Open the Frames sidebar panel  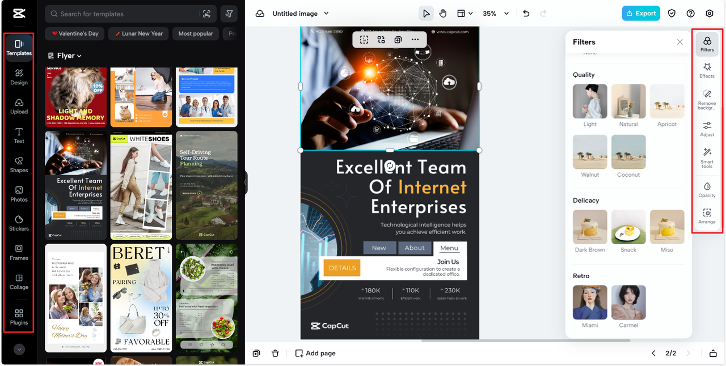click(x=19, y=253)
